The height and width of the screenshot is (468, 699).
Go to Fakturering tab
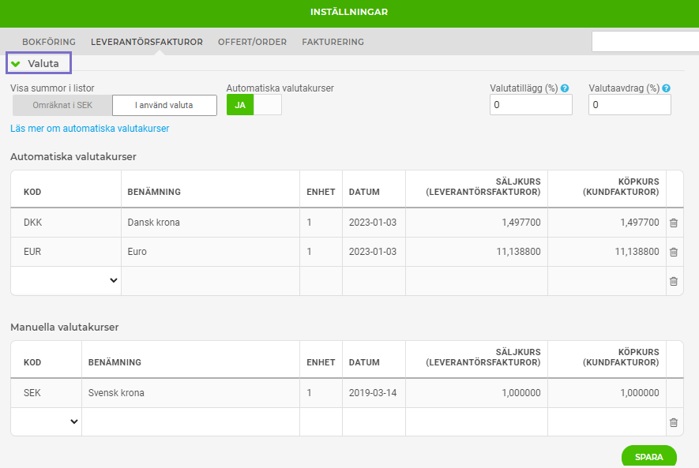pos(333,42)
